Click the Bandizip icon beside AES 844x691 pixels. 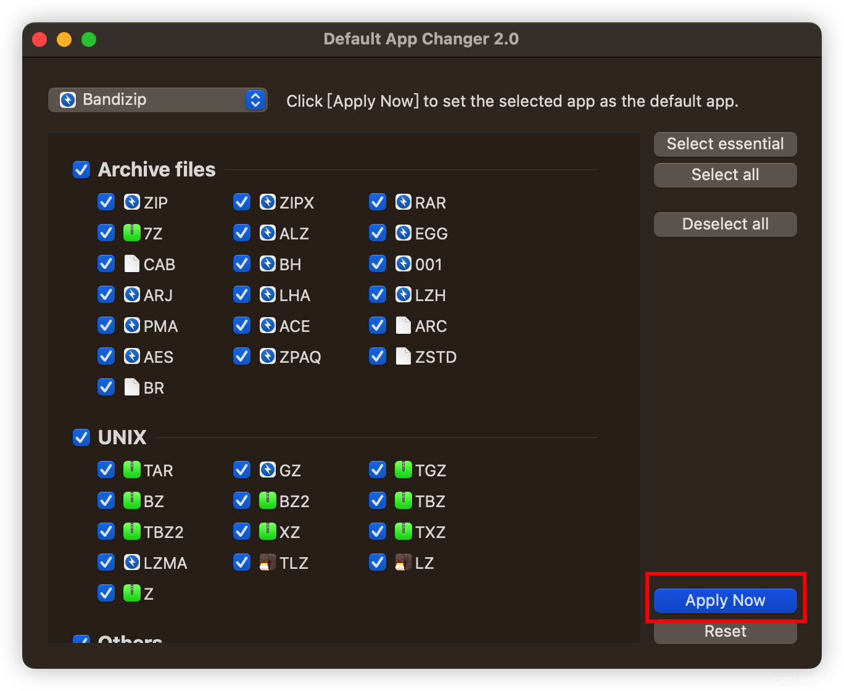(x=132, y=357)
